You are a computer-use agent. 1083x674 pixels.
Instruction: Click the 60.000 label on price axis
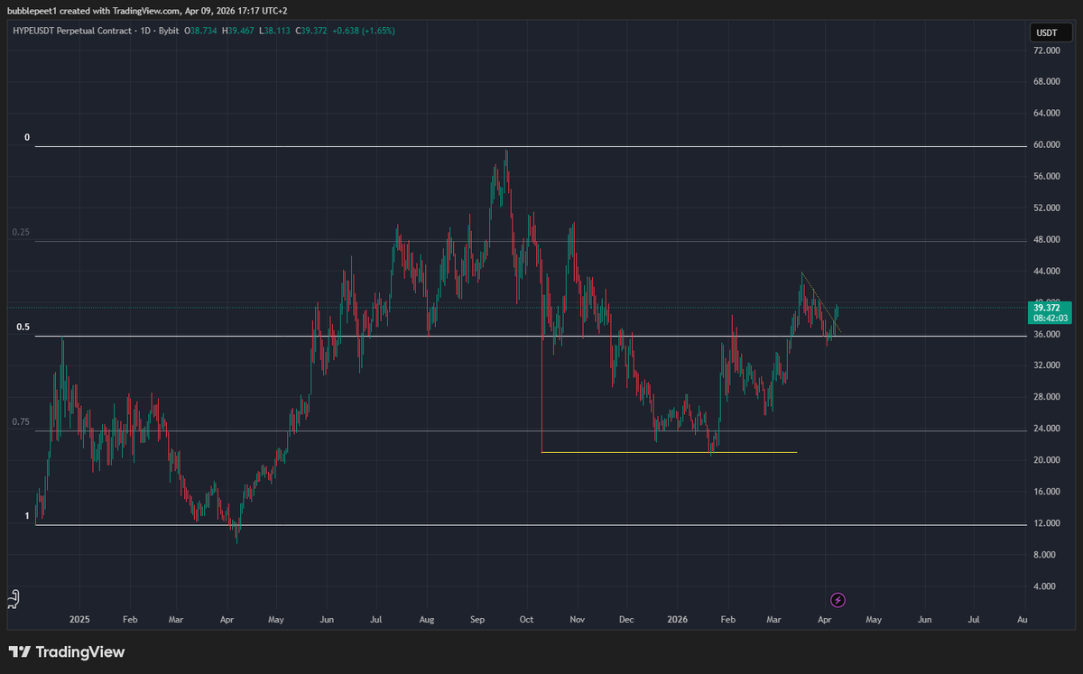pos(1046,144)
